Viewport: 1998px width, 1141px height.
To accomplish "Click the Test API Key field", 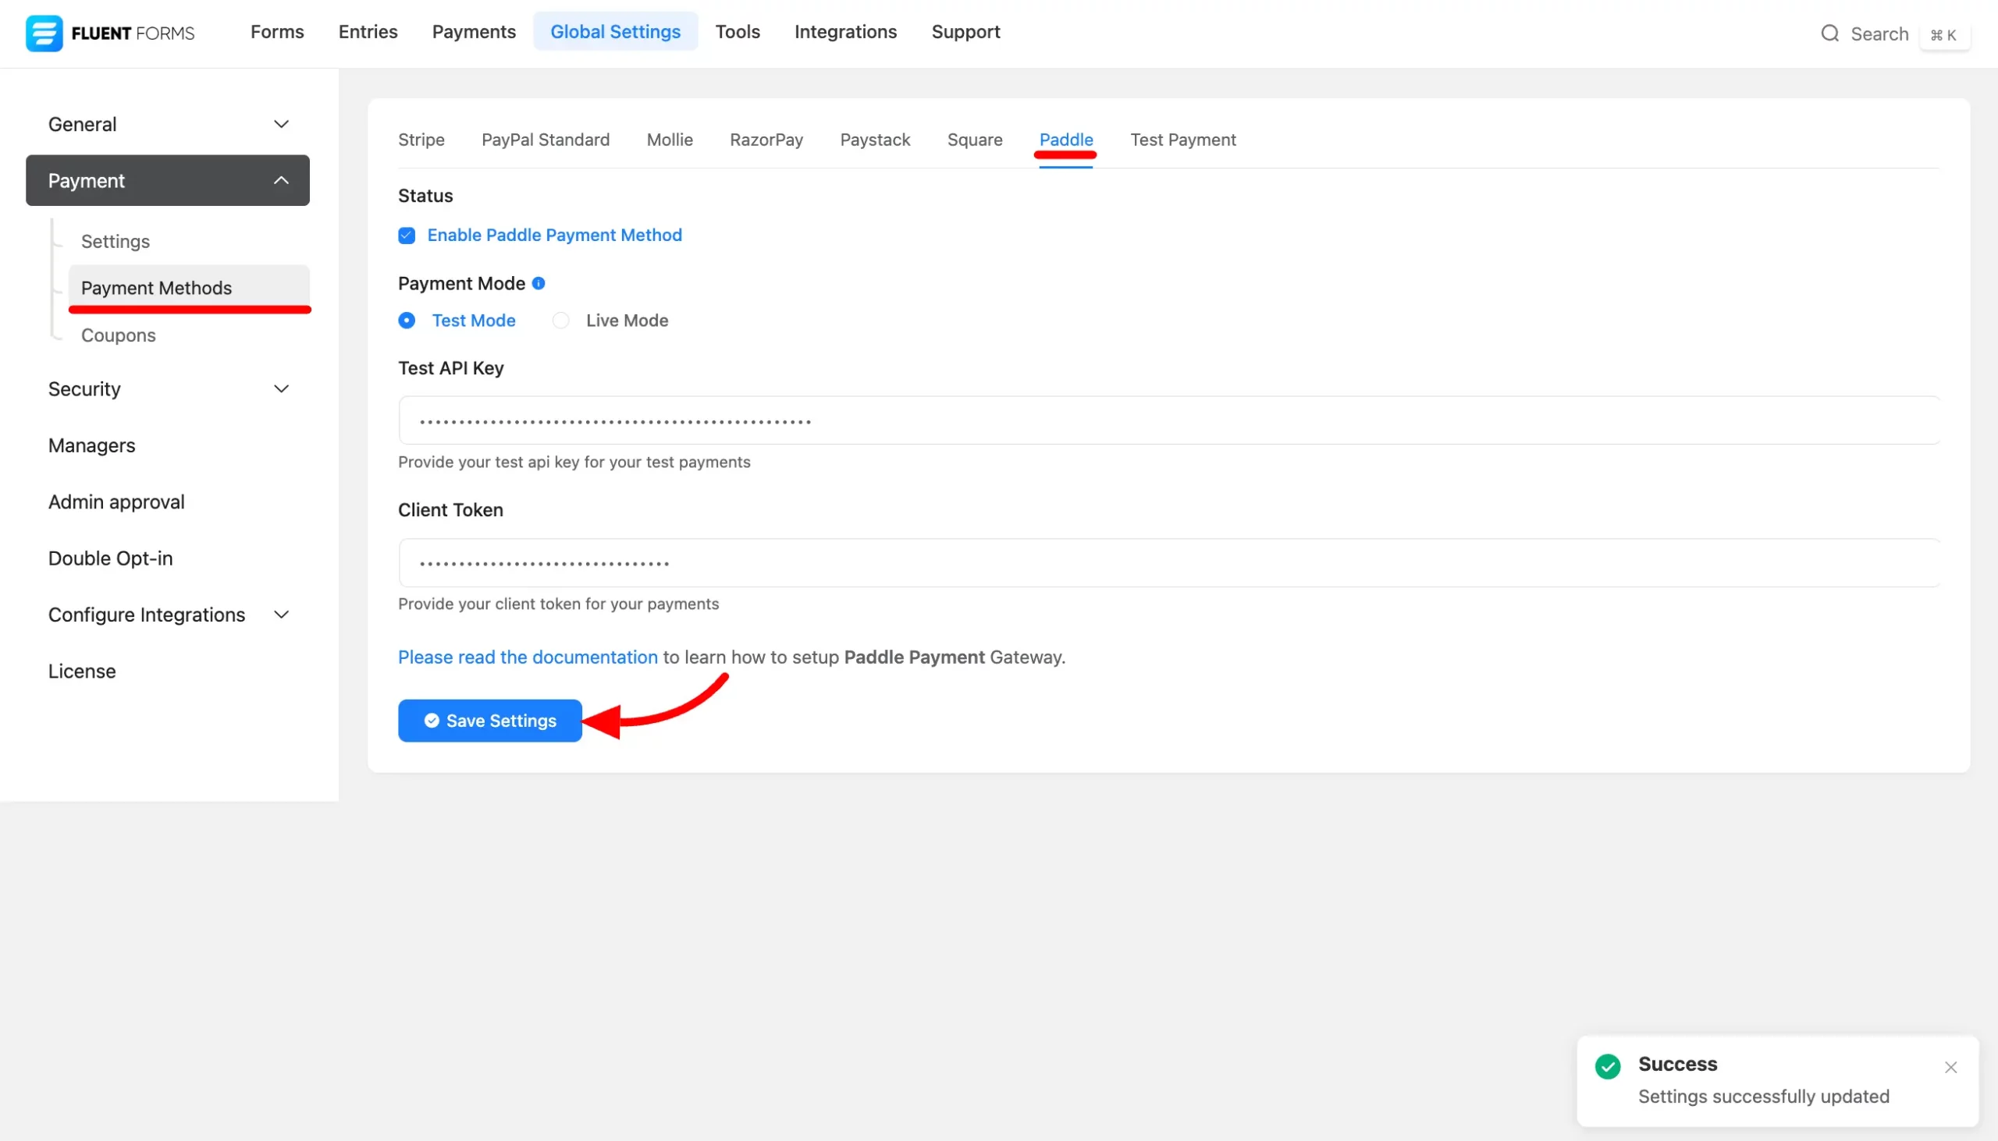I will pyautogui.click(x=1168, y=421).
